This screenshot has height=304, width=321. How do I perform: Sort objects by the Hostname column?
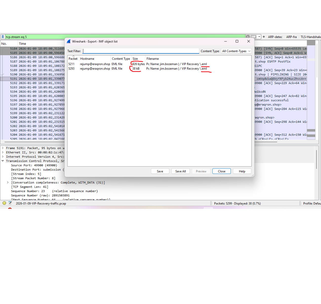pos(95,58)
